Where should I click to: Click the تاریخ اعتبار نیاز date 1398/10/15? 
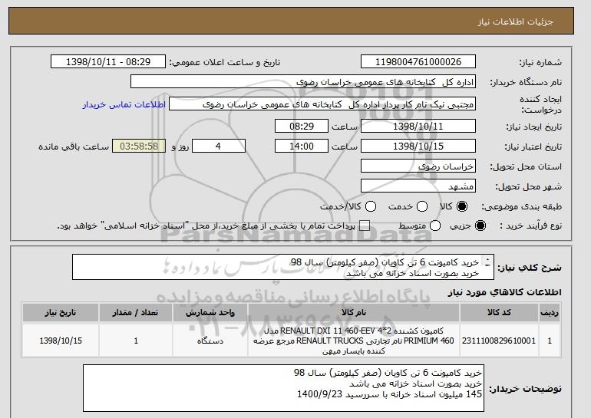tap(418, 146)
